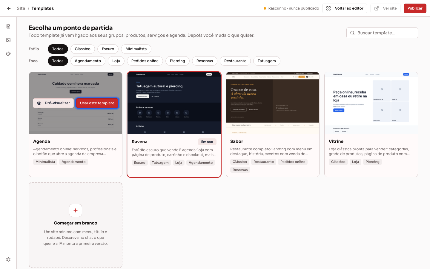Click Rascunho nunca publicado status
Screen dimensions: 430x269
pos(291,8)
